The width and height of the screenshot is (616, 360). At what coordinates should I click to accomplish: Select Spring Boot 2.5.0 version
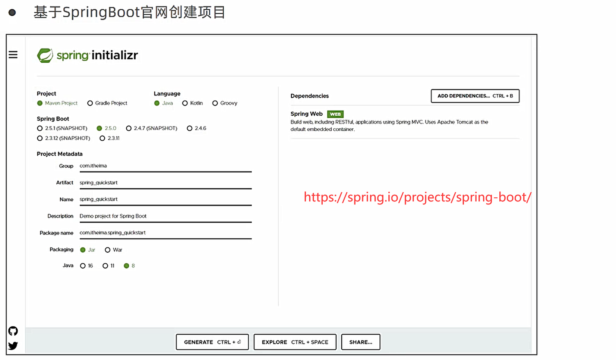click(99, 128)
